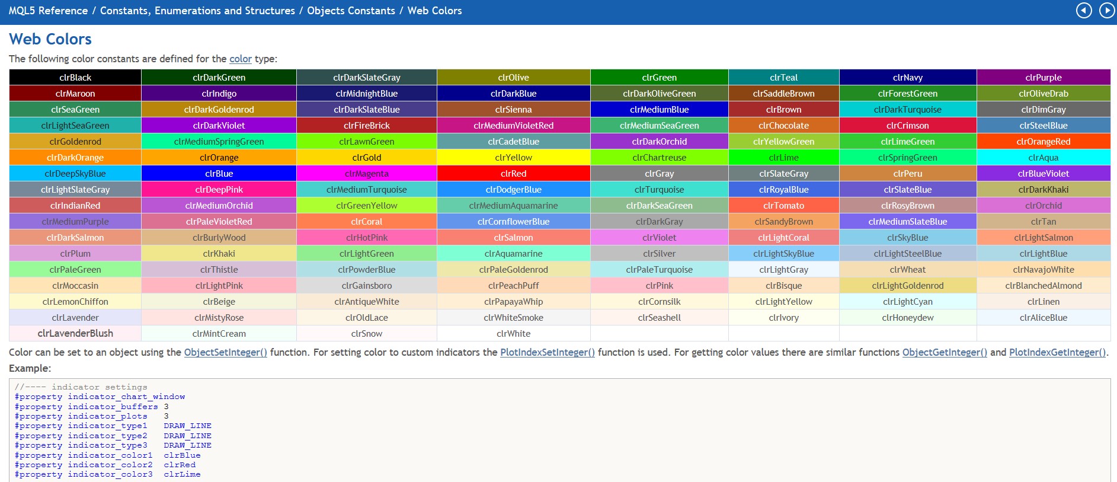This screenshot has height=482, width=1117.
Task: Open the Objects Constants breadcrumb
Action: [x=351, y=11]
